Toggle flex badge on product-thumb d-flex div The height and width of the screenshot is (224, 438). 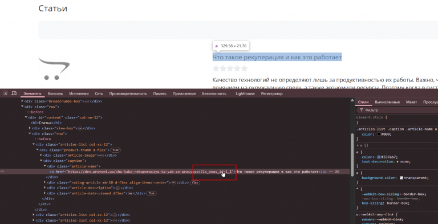click(x=116, y=150)
